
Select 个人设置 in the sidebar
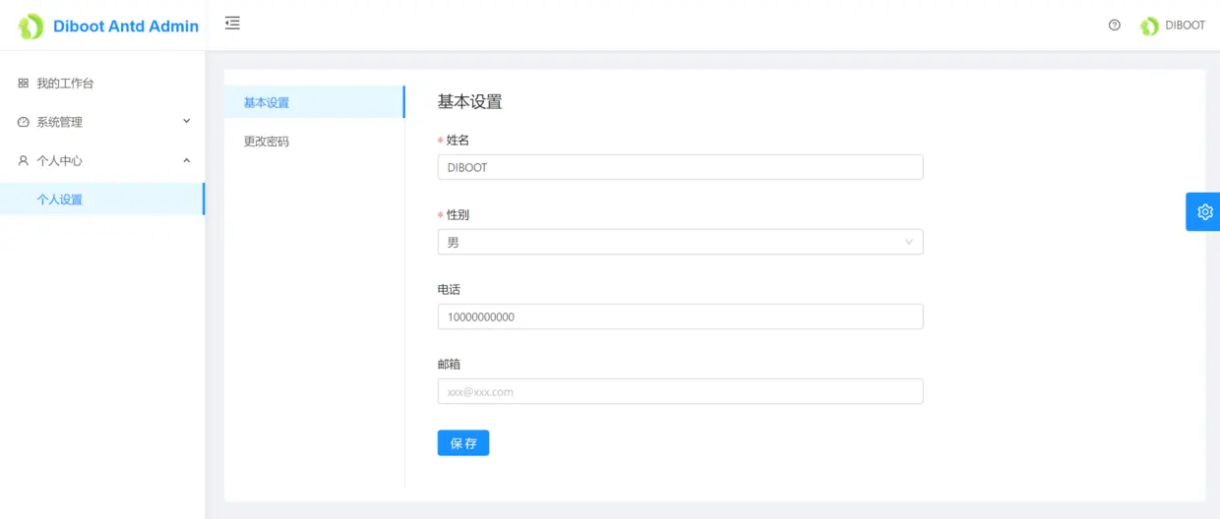pyautogui.click(x=102, y=200)
